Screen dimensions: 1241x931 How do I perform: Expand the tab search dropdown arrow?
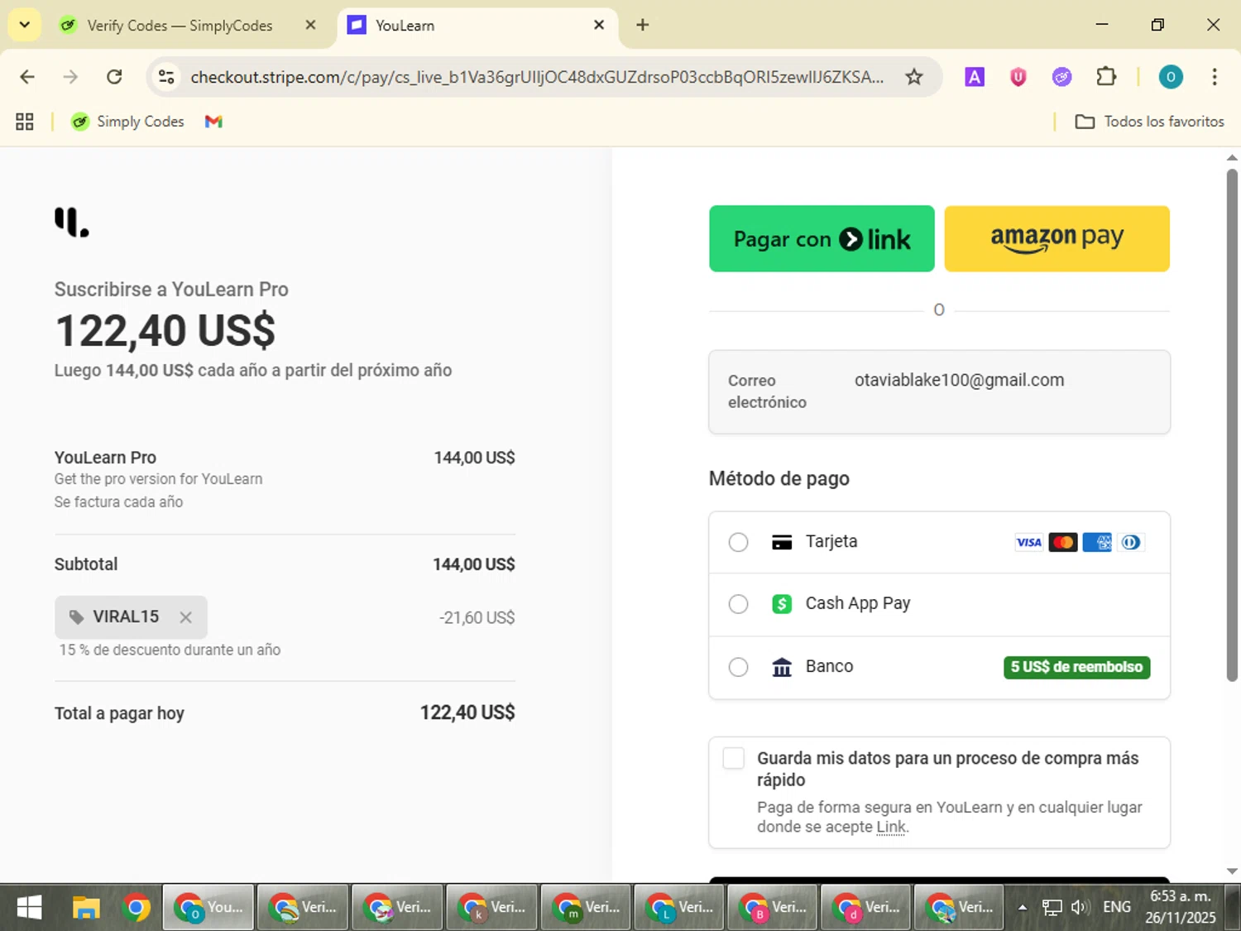(x=25, y=25)
